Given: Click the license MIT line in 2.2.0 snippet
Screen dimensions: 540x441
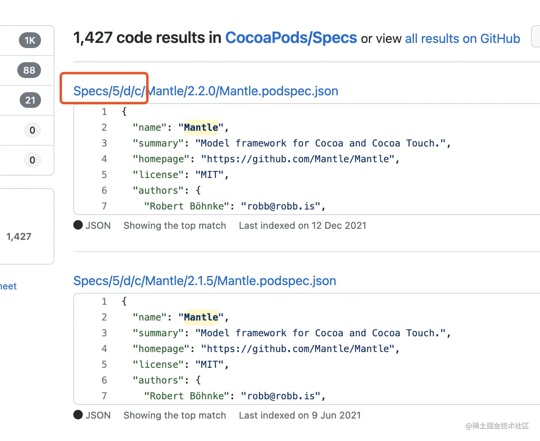Looking at the screenshot, I should coord(181,175).
